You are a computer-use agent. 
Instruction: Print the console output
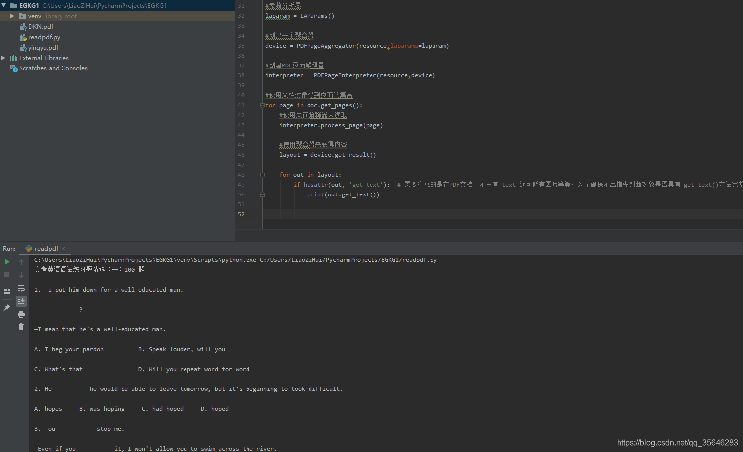point(21,314)
